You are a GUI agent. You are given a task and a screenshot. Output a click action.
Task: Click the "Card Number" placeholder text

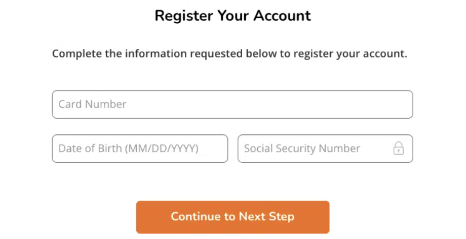pos(93,105)
